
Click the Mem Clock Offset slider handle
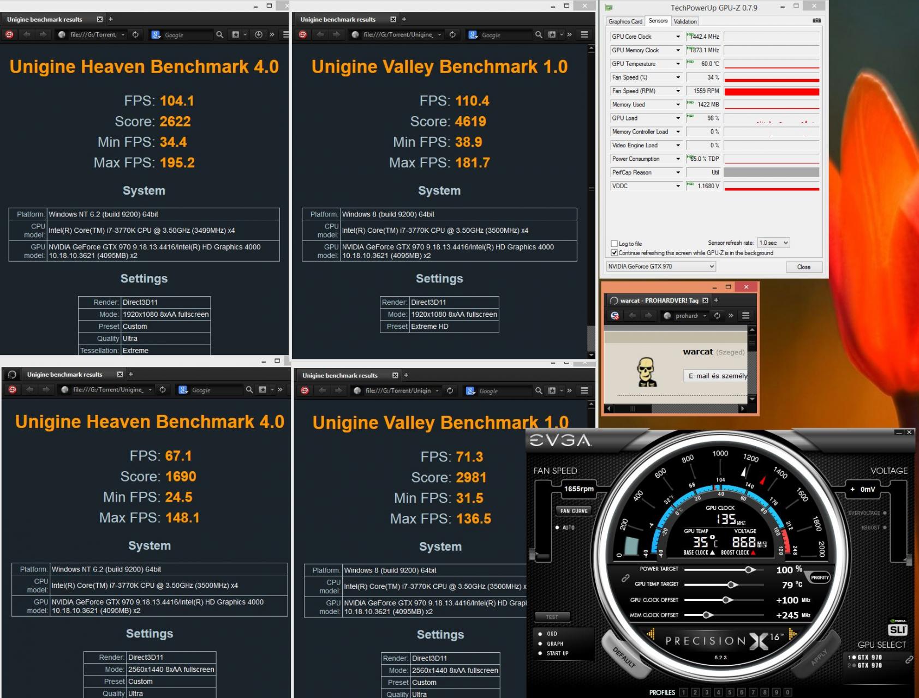point(708,615)
